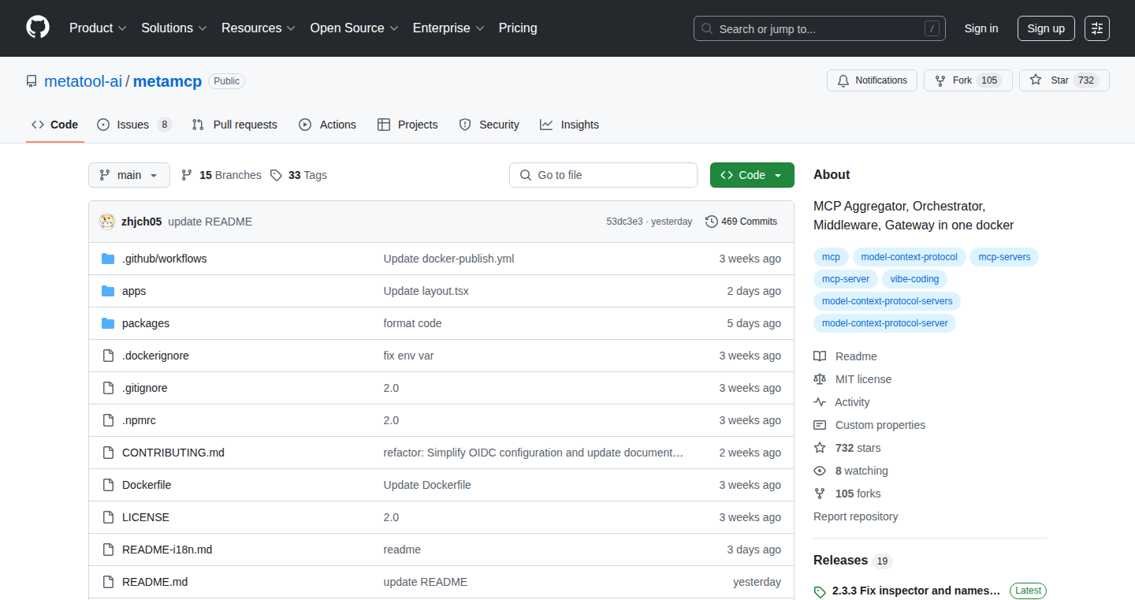Expand the Enterprise menu

tap(448, 28)
